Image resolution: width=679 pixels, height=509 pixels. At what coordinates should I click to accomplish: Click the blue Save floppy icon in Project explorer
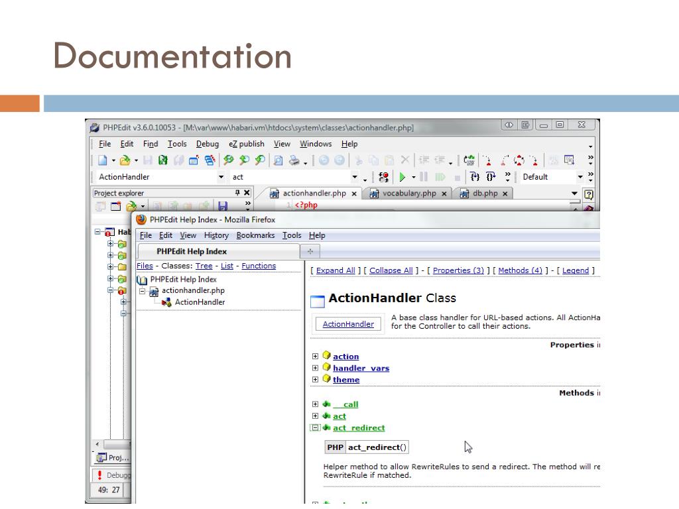click(x=223, y=206)
